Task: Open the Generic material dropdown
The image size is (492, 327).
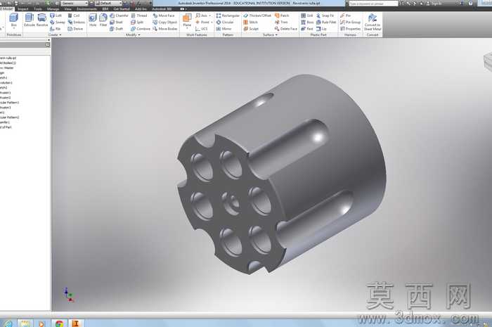Action: coord(75,3)
